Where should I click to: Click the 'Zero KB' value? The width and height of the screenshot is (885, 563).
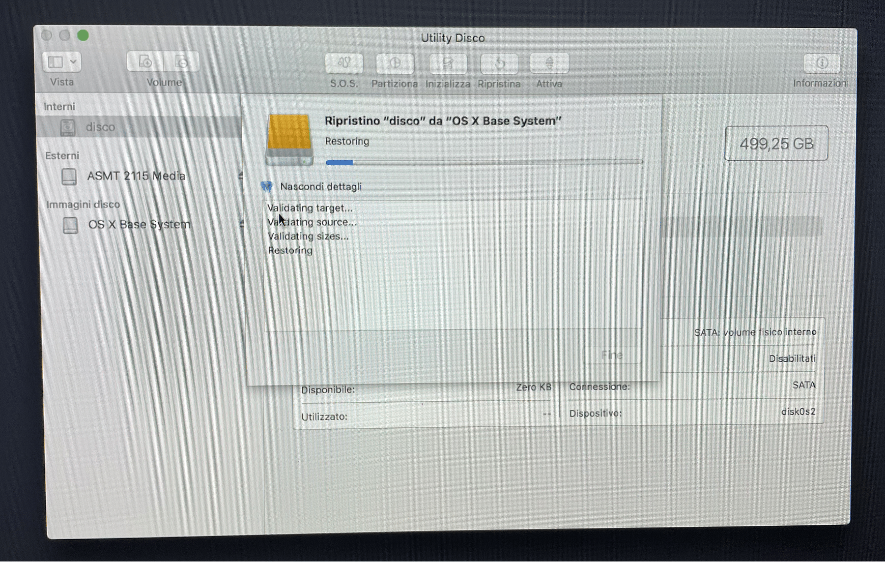point(533,387)
